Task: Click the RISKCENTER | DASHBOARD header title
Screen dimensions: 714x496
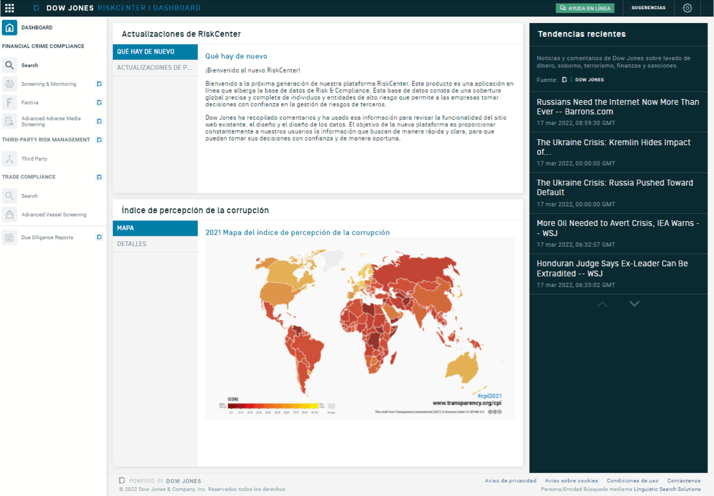Action: [x=149, y=8]
